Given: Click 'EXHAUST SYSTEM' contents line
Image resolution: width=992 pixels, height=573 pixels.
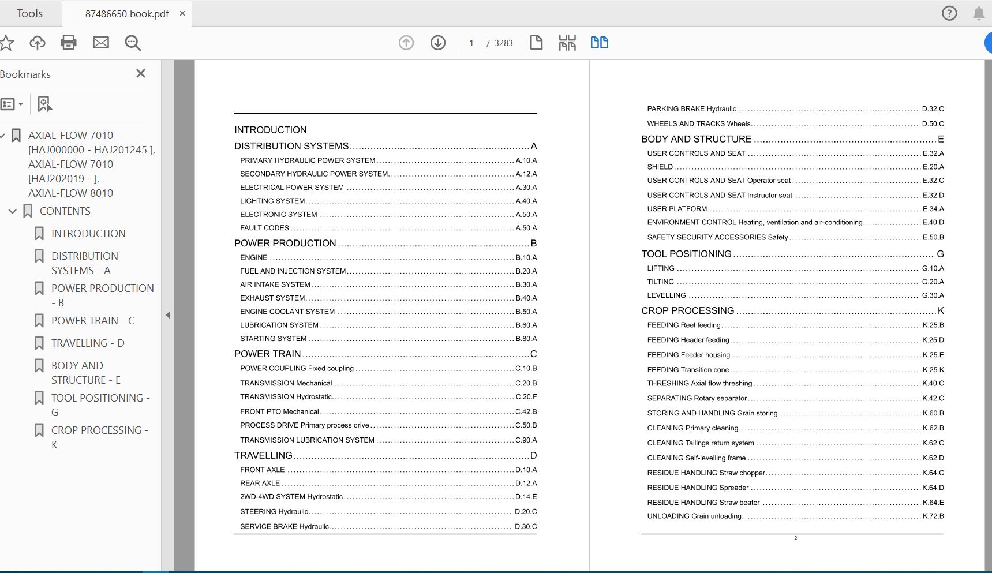Looking at the screenshot, I should click(388, 298).
